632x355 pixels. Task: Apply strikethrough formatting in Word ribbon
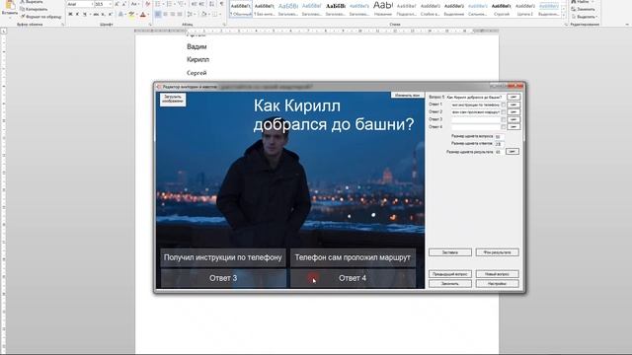tap(96, 14)
